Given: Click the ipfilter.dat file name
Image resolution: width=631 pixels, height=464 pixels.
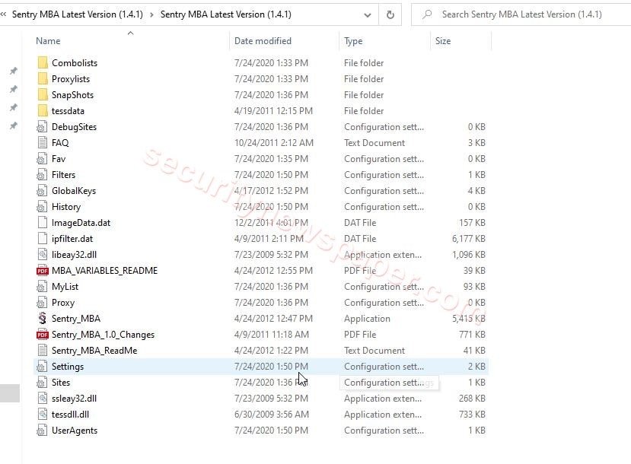Looking at the screenshot, I should (x=72, y=238).
